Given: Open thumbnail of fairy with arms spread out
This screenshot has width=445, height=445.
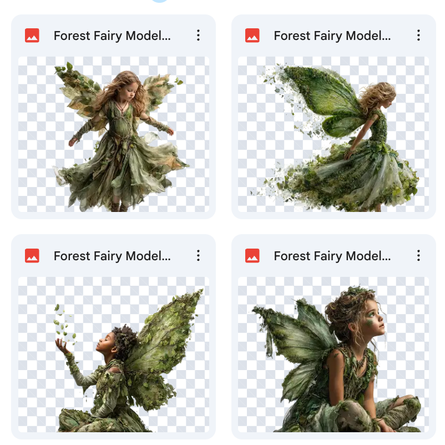Looking at the screenshot, I should (114, 133).
